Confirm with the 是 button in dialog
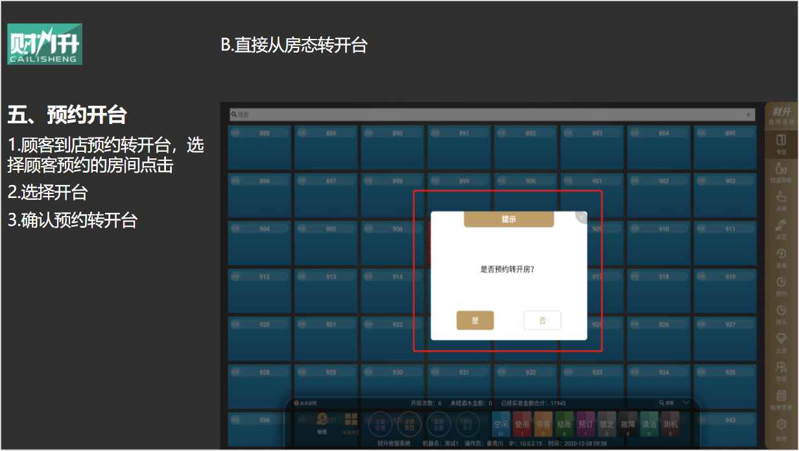The image size is (799, 451). tap(475, 321)
